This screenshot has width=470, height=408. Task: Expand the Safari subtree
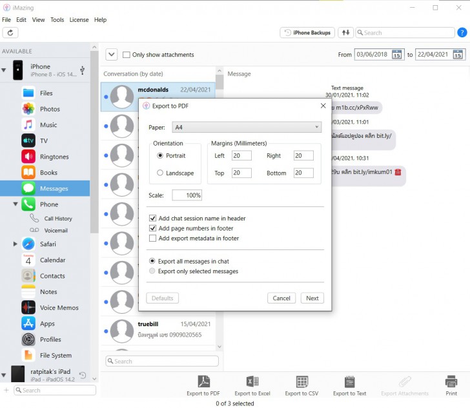[15, 244]
